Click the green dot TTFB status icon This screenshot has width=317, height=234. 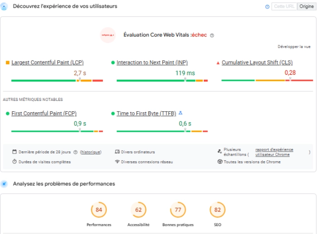point(113,114)
